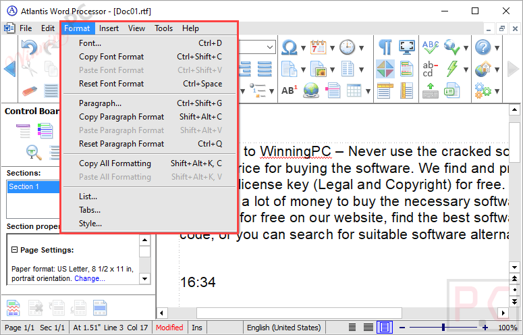The height and width of the screenshot is (335, 523).
Task: Click the Change... page settings link
Action: coord(90,279)
